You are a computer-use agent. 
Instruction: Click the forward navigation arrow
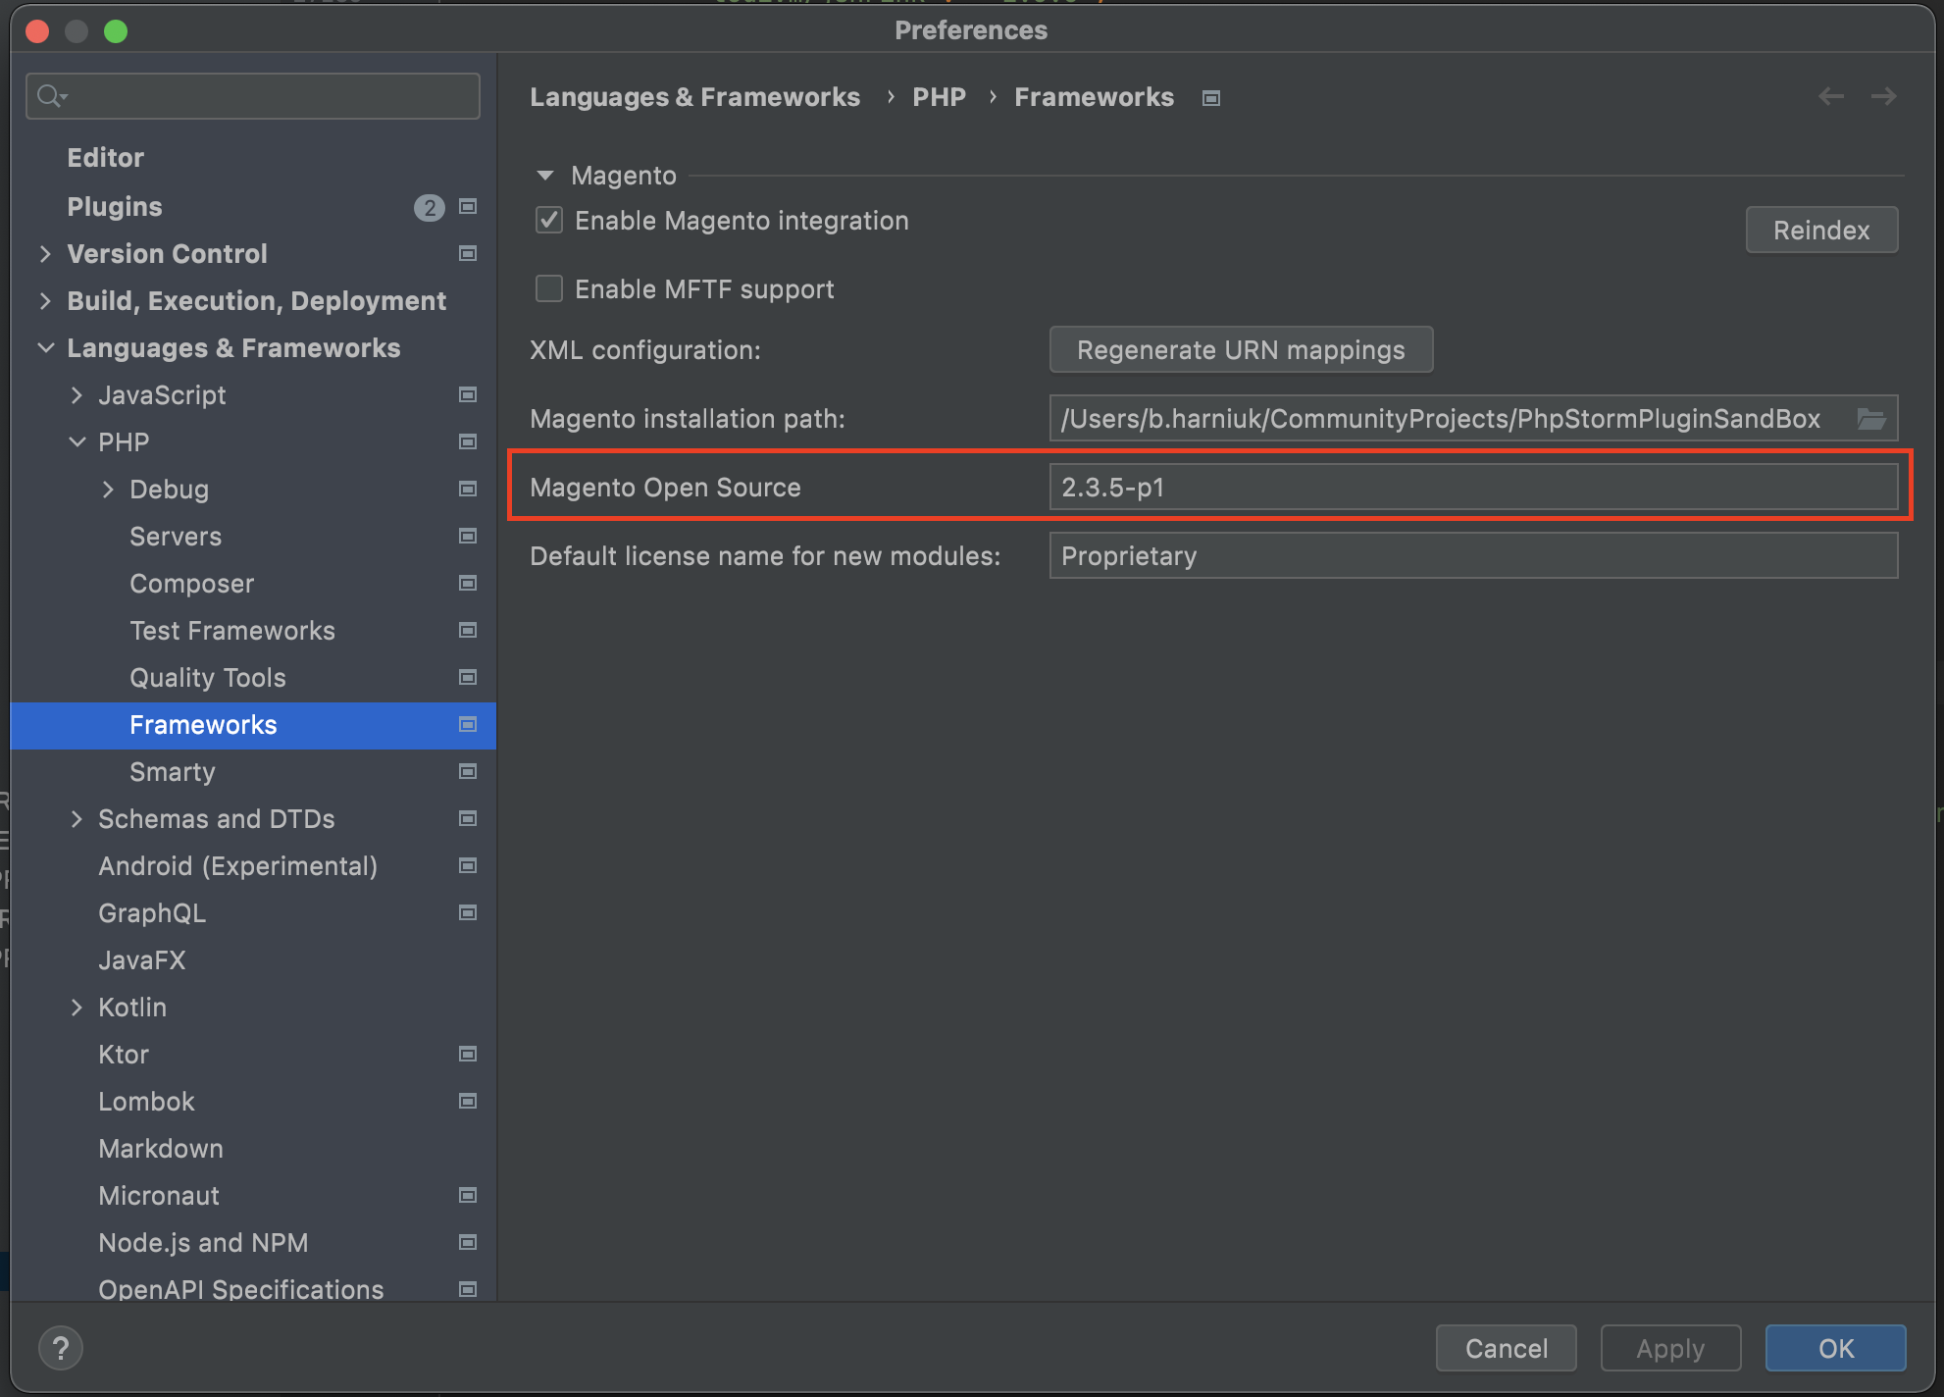click(x=1883, y=96)
